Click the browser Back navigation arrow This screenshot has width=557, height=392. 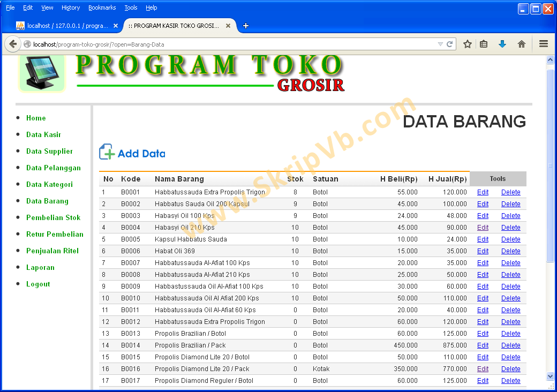click(x=13, y=44)
